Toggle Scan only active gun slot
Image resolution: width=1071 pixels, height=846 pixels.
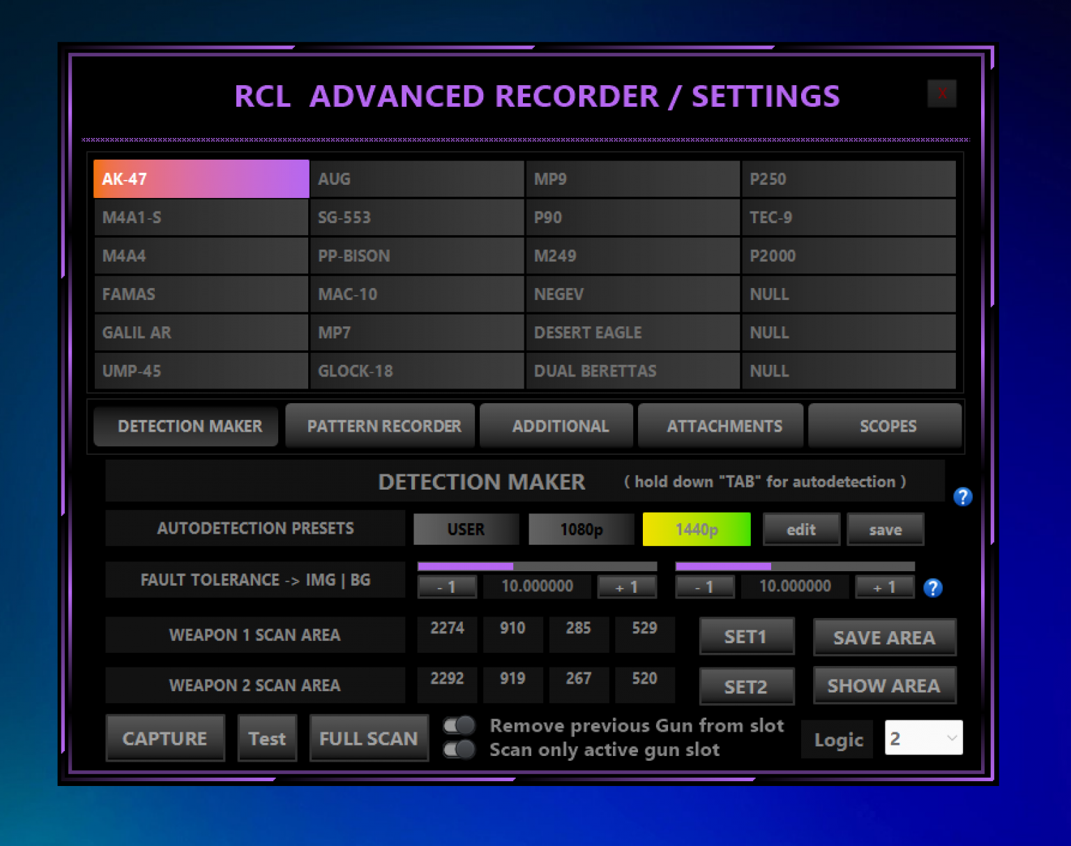click(458, 749)
